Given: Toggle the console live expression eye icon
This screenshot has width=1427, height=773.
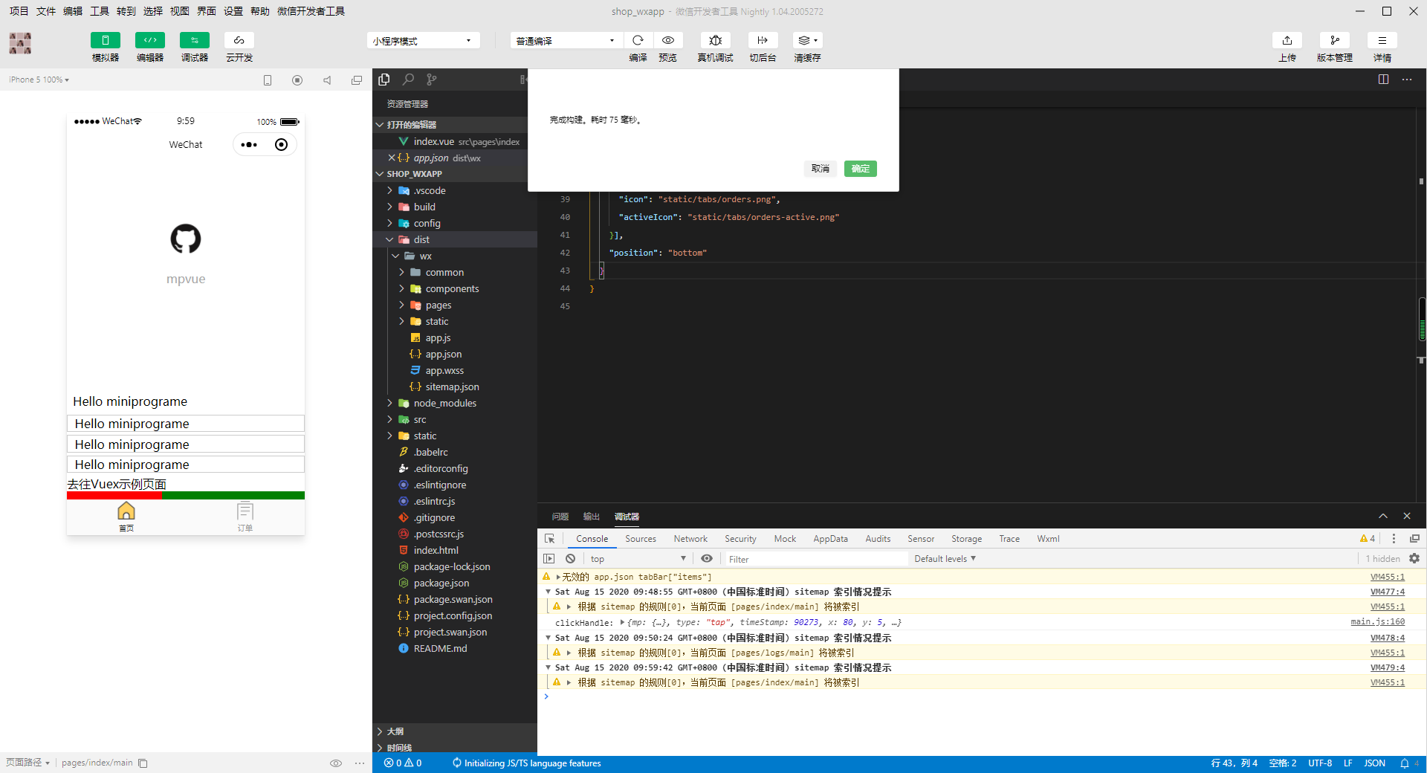Looking at the screenshot, I should click(707, 559).
